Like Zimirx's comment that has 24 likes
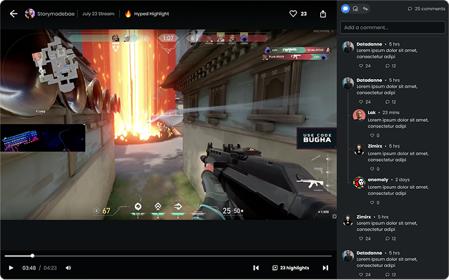449x280 pixels. (x=361, y=239)
